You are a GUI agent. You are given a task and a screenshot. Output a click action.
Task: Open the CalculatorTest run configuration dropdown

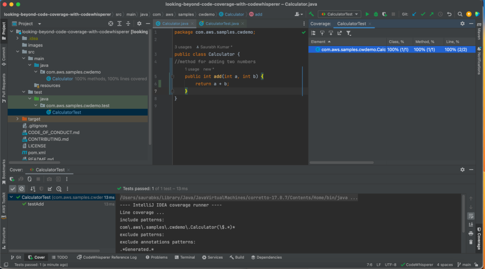[x=339, y=14]
